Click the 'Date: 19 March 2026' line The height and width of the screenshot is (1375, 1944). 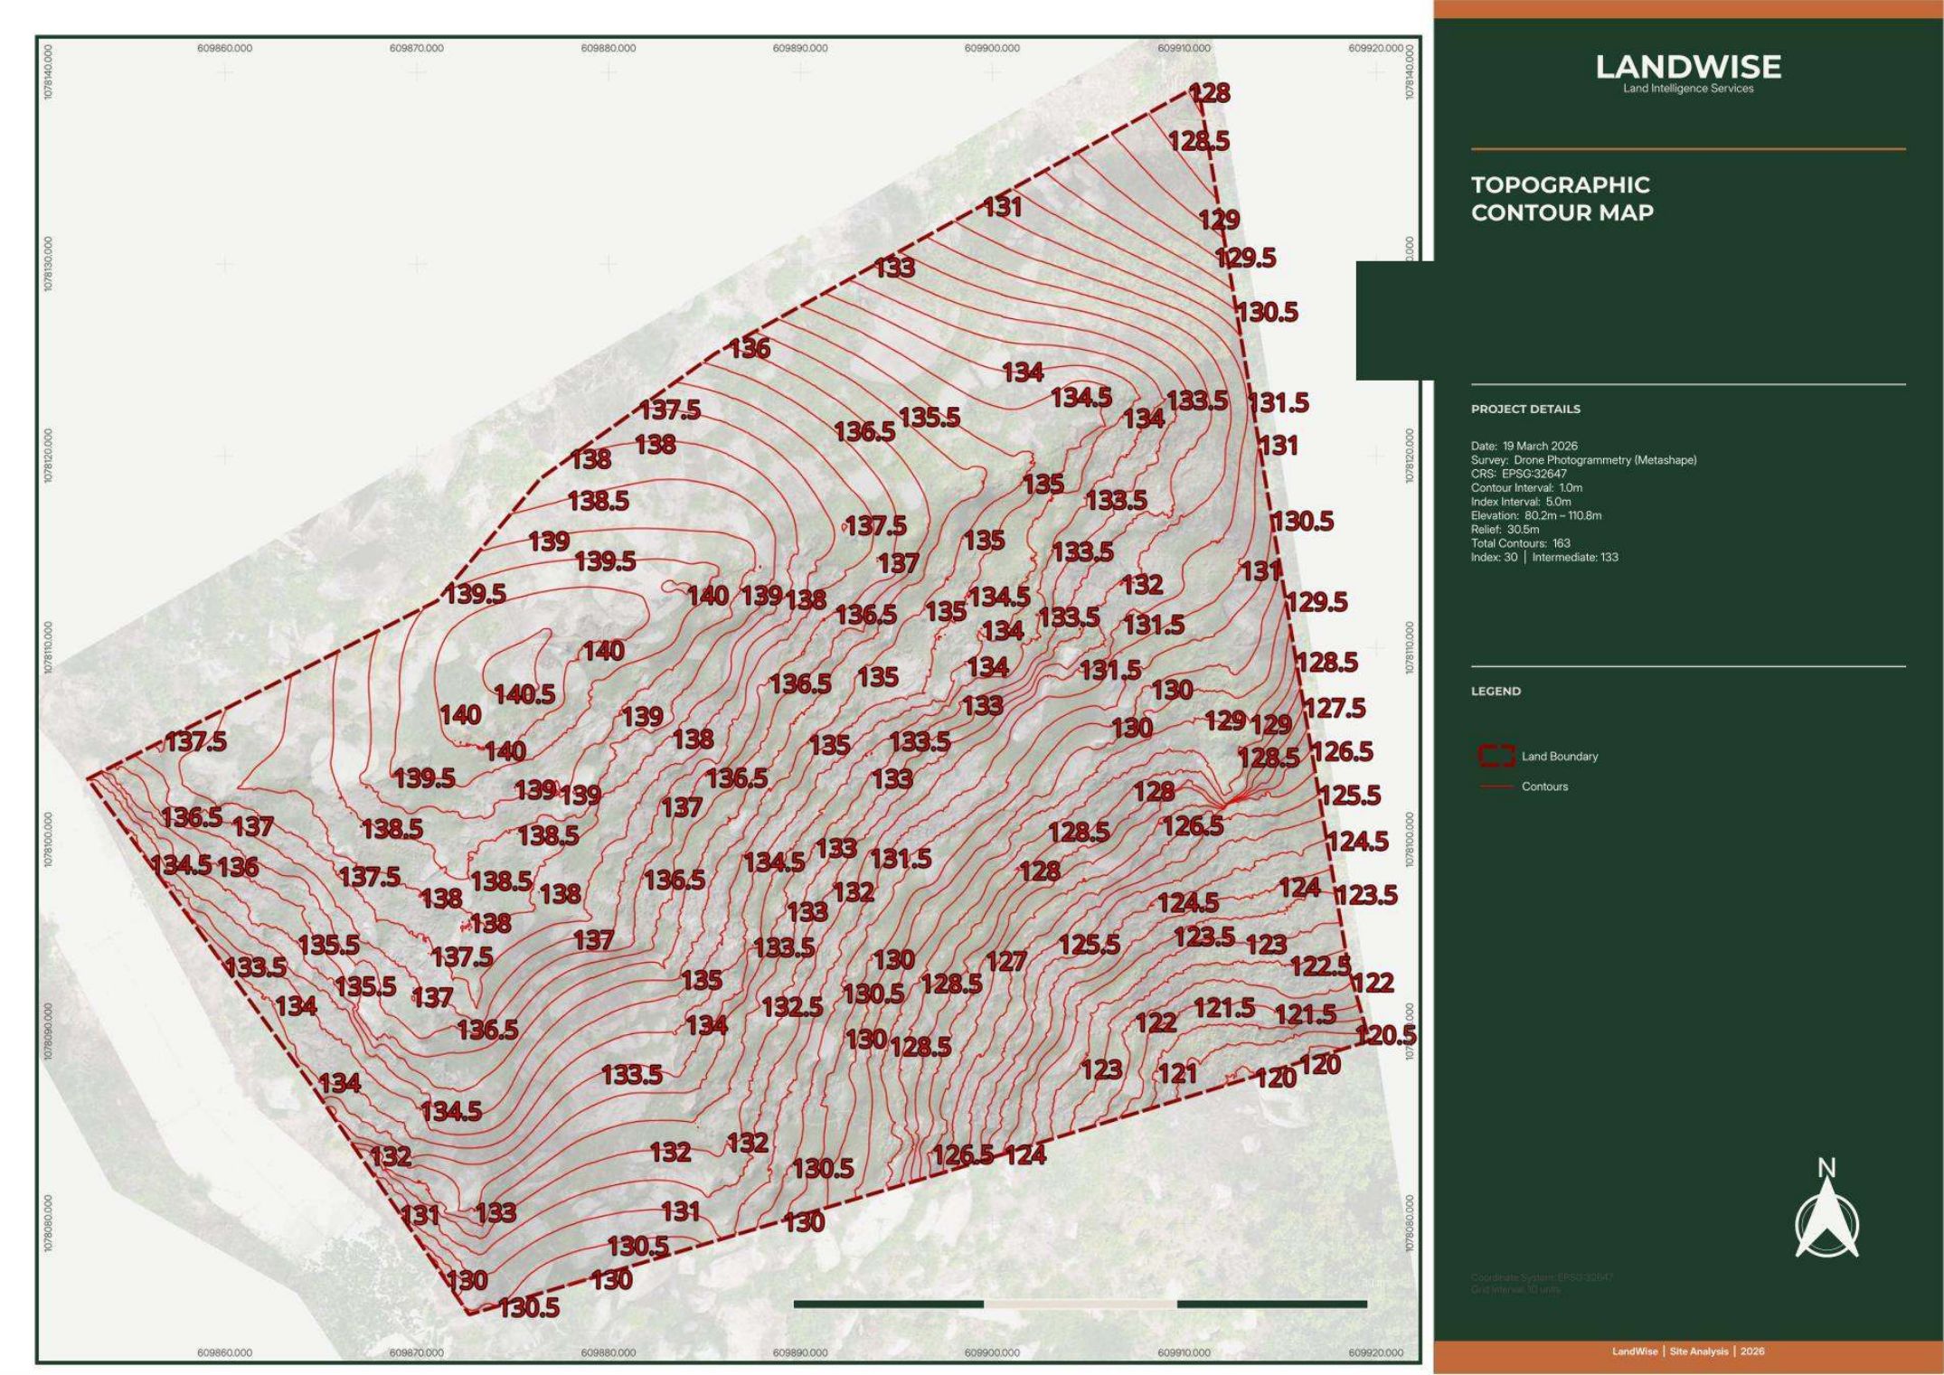click(1524, 446)
